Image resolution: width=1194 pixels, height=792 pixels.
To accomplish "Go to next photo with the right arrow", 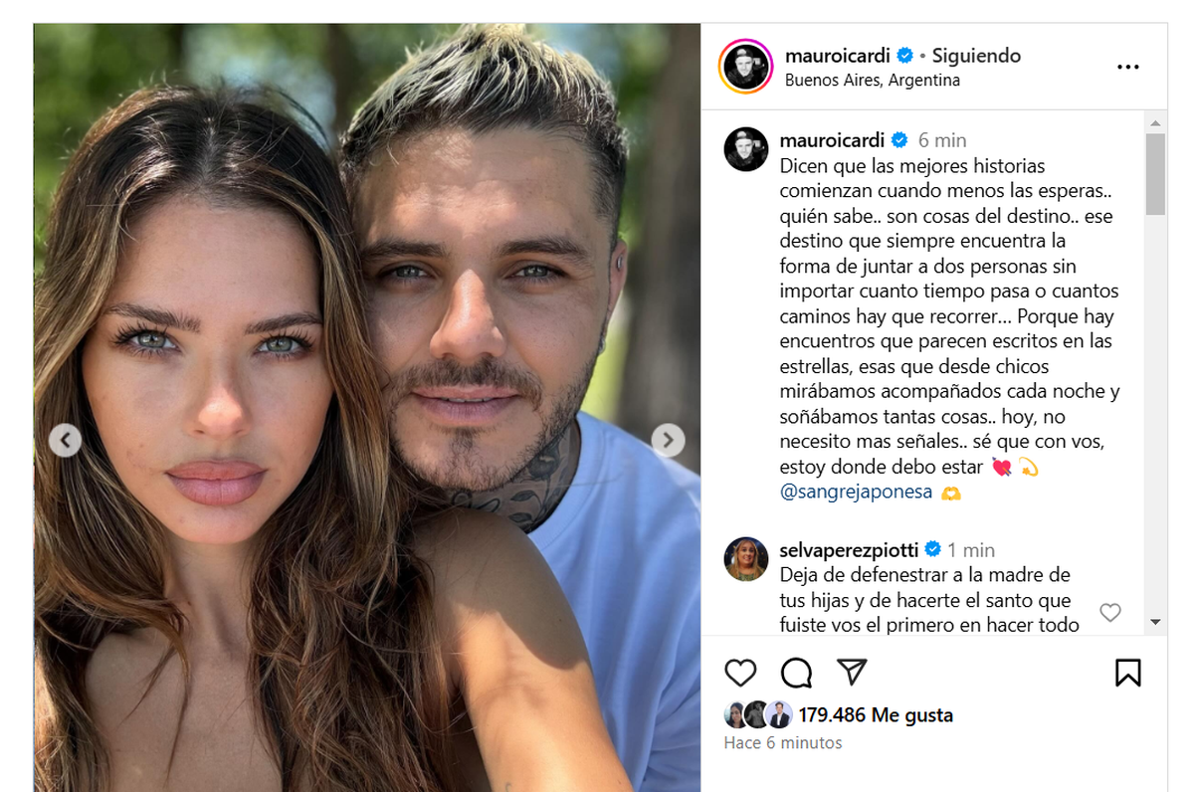I will 668,440.
